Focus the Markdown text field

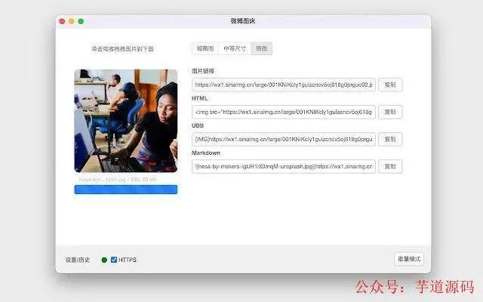[284, 166]
